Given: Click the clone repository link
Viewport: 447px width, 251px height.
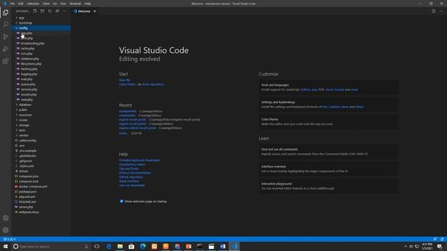Looking at the screenshot, I should (154, 84).
